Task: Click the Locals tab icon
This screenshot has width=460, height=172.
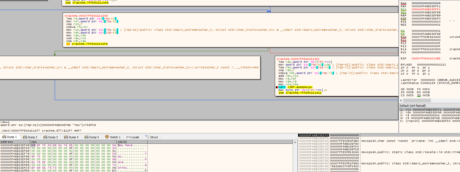Action: pyautogui.click(x=129, y=137)
